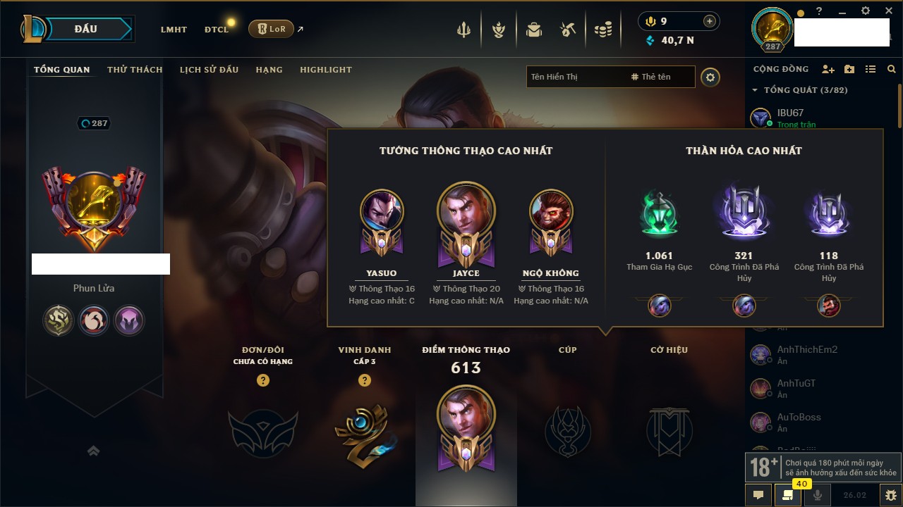This screenshot has width=903, height=507.
Task: Open the Clash trident icon
Action: 463,30
